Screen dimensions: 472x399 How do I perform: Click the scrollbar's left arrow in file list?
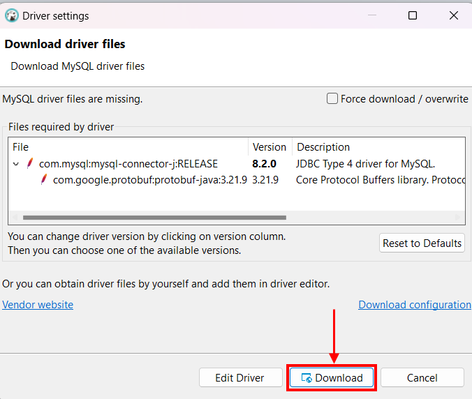pos(15,218)
